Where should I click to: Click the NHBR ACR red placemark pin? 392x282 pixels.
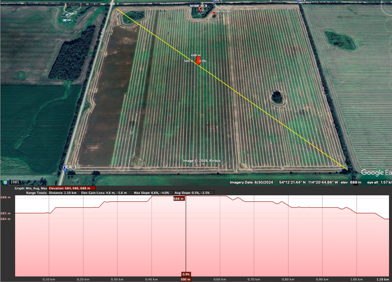(201, 10)
